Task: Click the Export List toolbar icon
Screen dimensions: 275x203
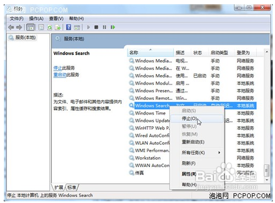Action: click(58, 27)
